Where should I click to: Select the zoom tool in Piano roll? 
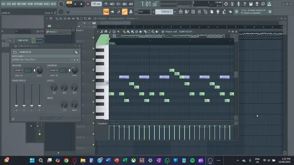point(153,32)
